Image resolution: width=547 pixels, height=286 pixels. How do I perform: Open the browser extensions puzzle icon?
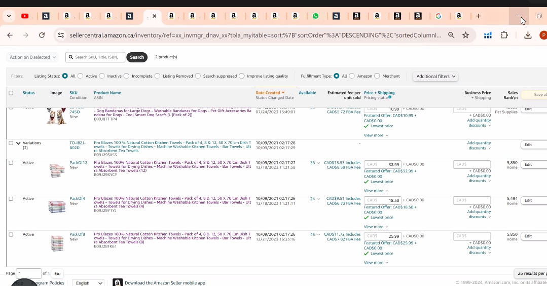tap(504, 35)
